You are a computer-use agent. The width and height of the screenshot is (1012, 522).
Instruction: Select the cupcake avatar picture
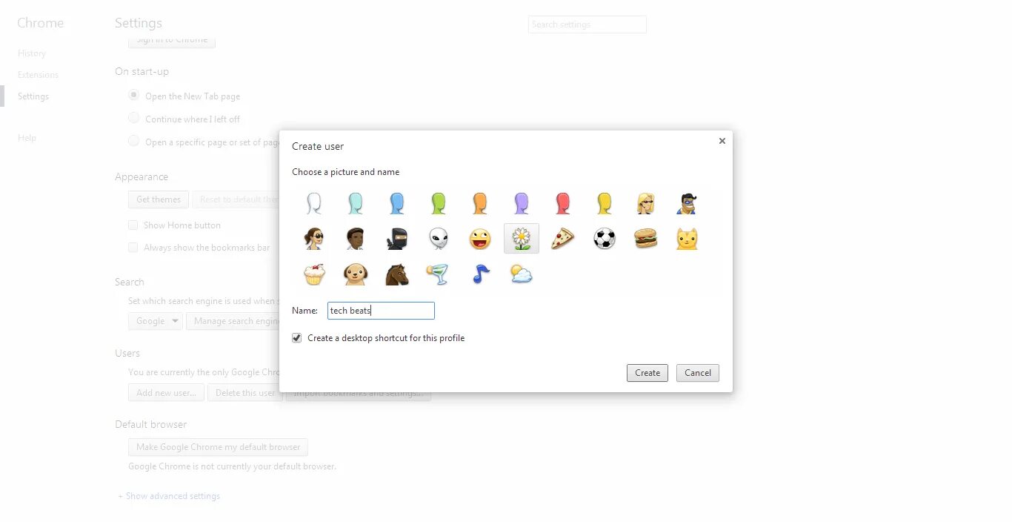[x=314, y=274]
